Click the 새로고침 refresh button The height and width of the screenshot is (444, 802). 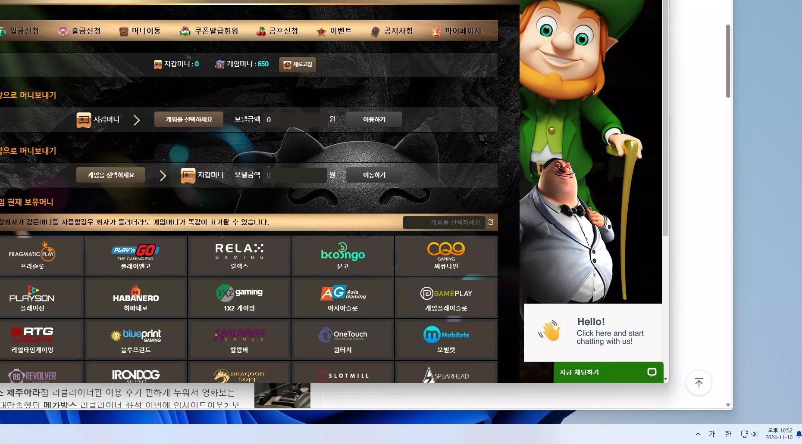(x=298, y=65)
